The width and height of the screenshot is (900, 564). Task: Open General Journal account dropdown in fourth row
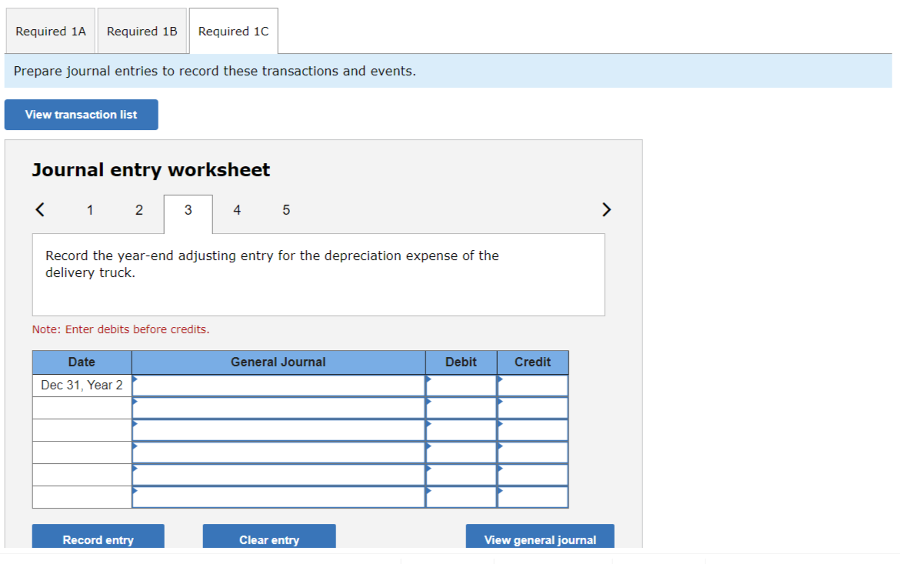(278, 452)
